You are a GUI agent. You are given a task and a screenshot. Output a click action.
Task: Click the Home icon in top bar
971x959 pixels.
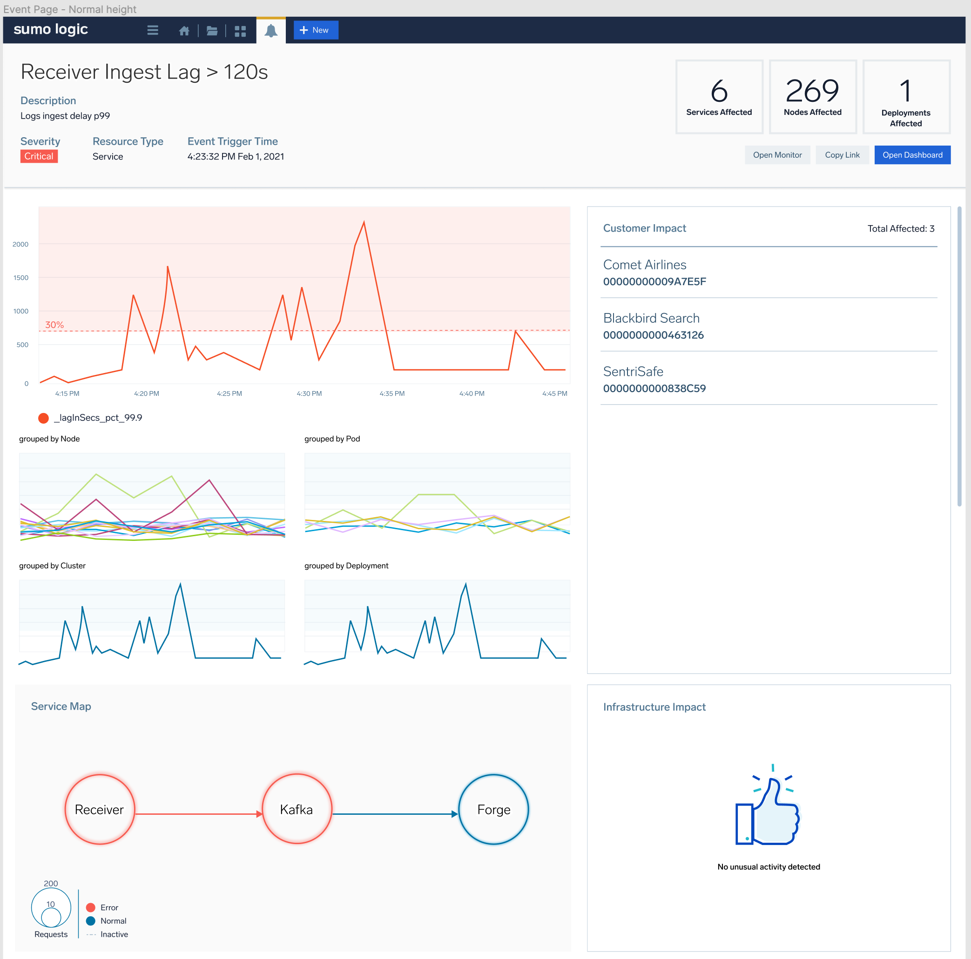(184, 31)
